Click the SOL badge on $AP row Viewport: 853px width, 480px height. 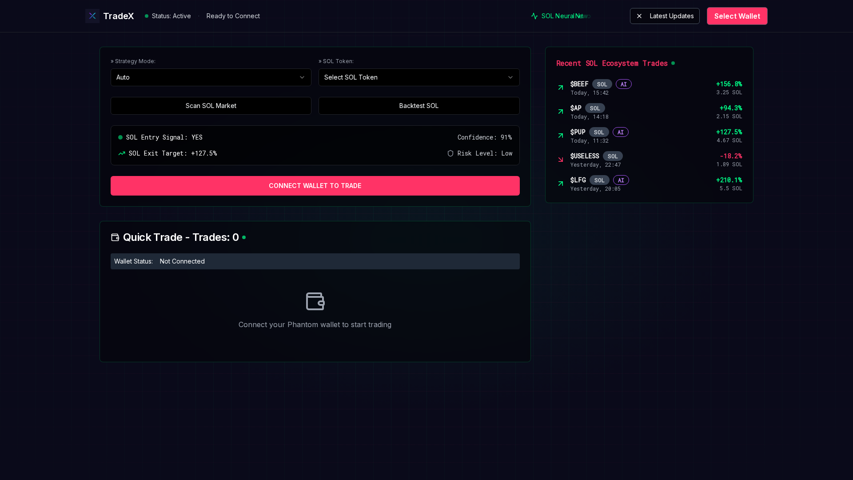pos(595,108)
